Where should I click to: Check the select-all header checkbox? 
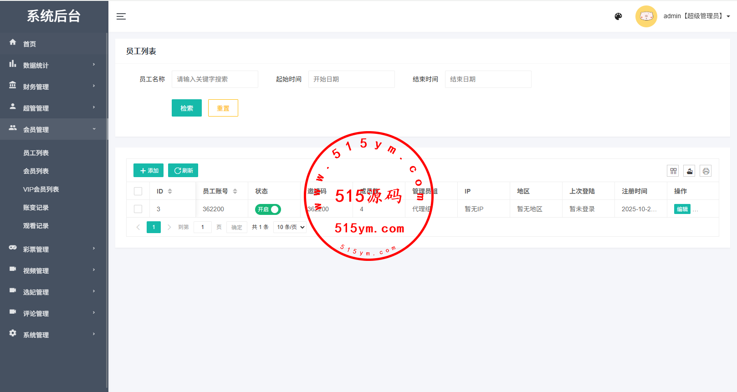138,191
